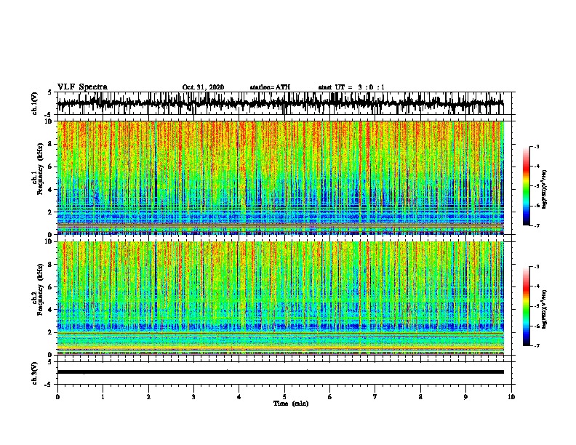Click time axis tick label "5"

click(284, 397)
